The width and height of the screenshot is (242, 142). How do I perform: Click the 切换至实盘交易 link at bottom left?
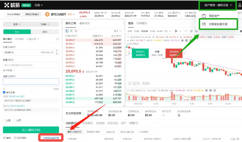click(x=51, y=138)
